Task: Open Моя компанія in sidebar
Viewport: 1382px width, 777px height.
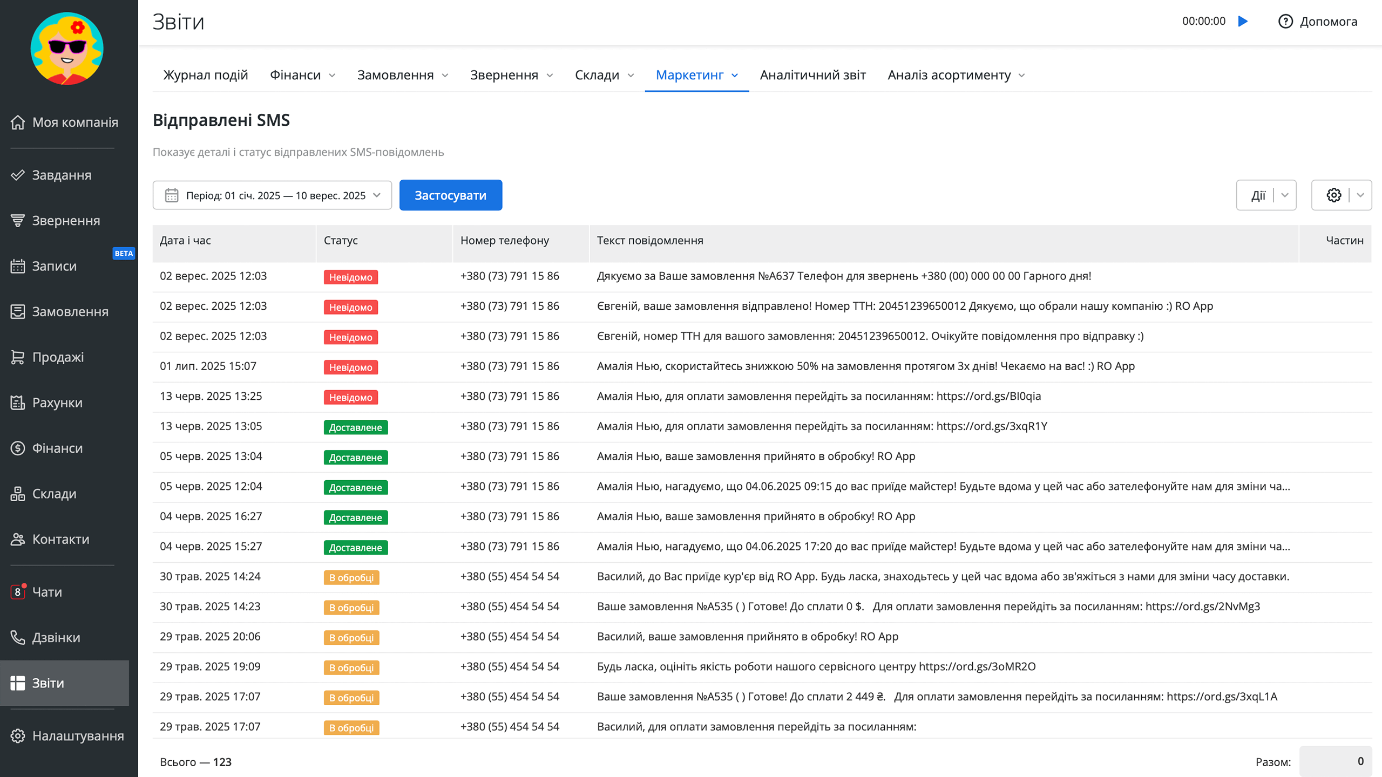Action: pos(74,122)
